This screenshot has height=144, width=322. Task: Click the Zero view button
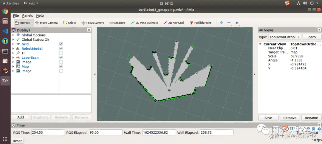(x=312, y=37)
